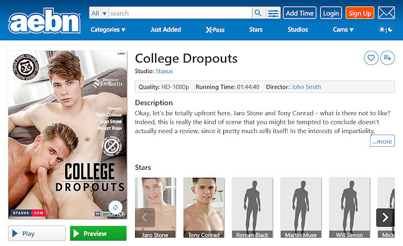
Task: Expand the Categories menu
Action: coord(108,30)
